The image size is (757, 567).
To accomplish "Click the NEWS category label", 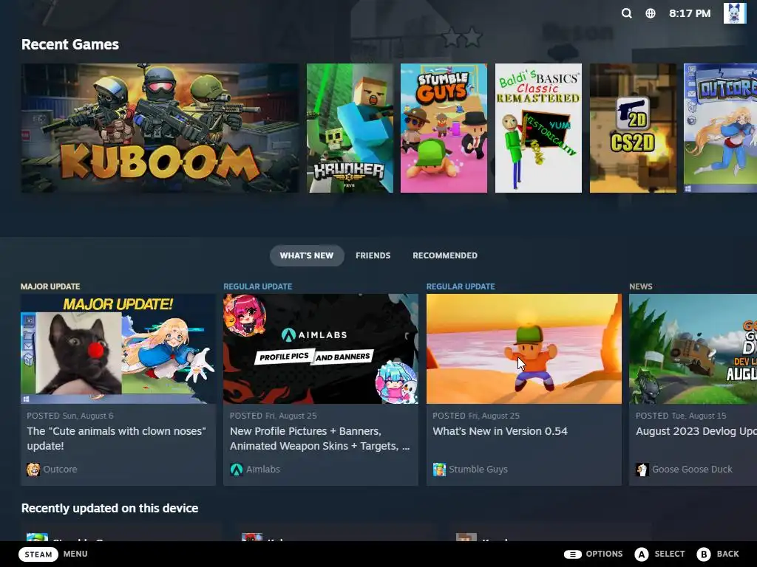I will pos(641,286).
